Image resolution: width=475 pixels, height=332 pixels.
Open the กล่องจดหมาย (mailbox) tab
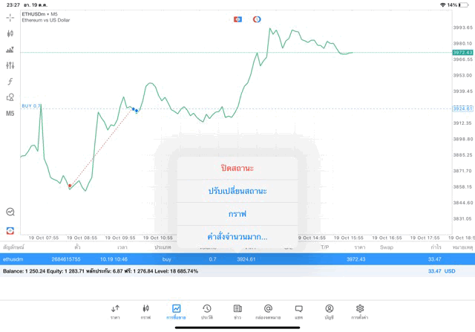(268, 311)
